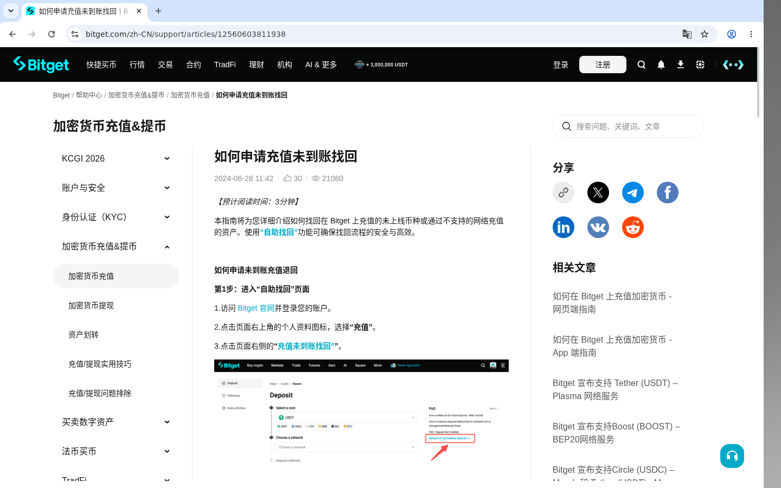Image resolution: width=781 pixels, height=488 pixels.
Task: Click the Bitget logo in header
Action: tap(41, 65)
